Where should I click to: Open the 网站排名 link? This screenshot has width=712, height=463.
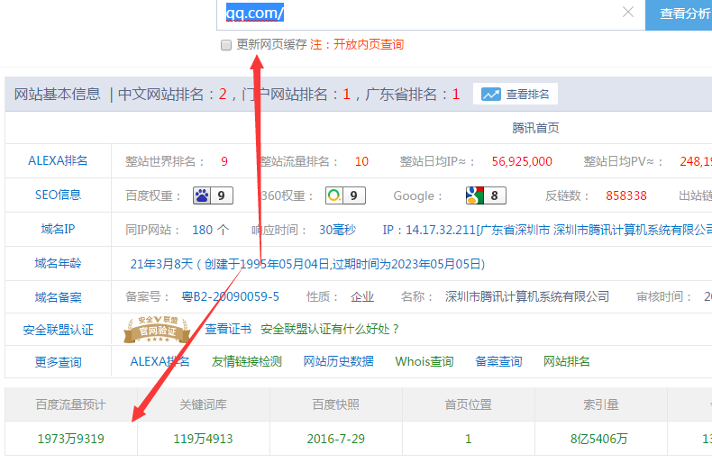point(566,361)
